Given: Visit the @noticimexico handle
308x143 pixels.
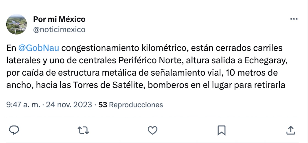Looking at the screenshot, I should tap(59, 29).
